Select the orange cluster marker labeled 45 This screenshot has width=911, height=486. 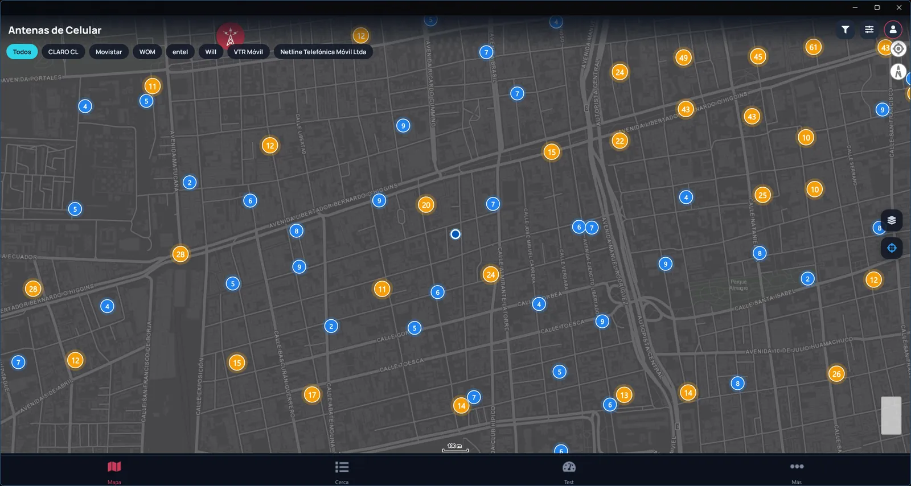(x=758, y=56)
